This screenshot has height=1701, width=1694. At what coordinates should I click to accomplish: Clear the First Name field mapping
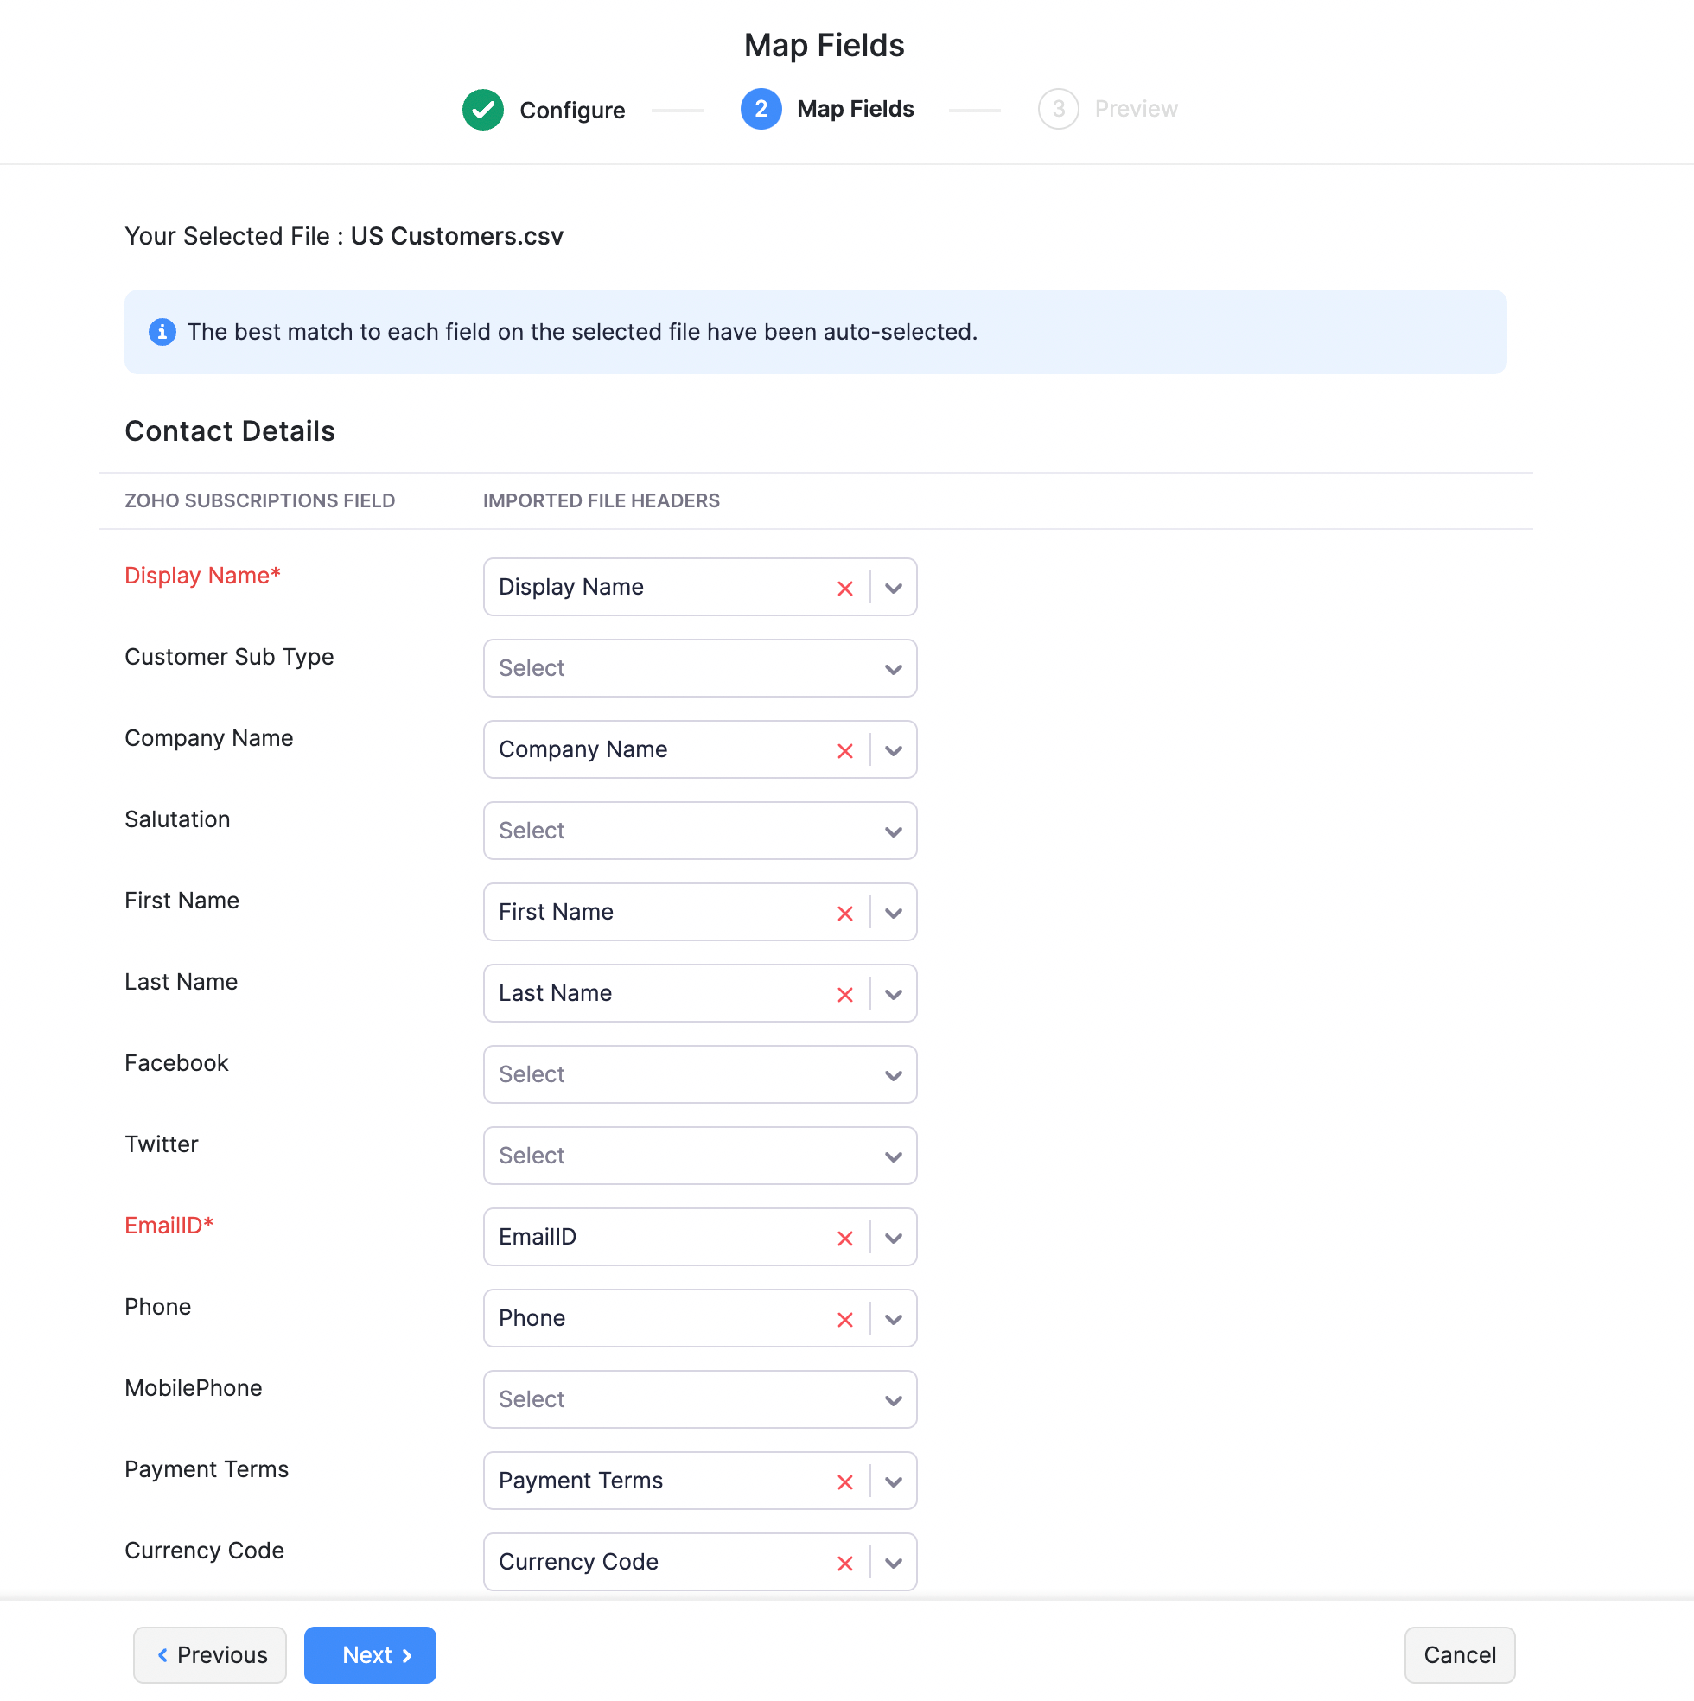pyautogui.click(x=844, y=913)
